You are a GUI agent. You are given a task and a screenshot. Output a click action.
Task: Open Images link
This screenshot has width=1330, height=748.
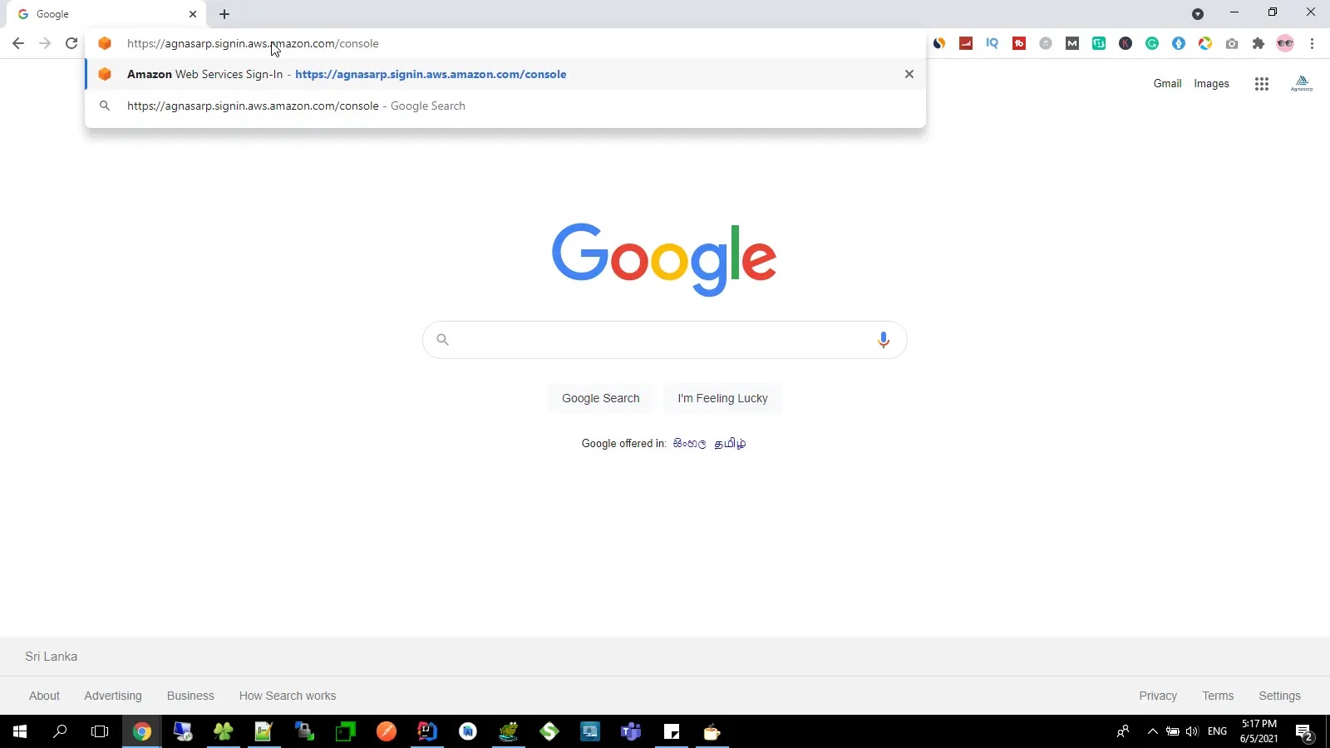tap(1211, 83)
